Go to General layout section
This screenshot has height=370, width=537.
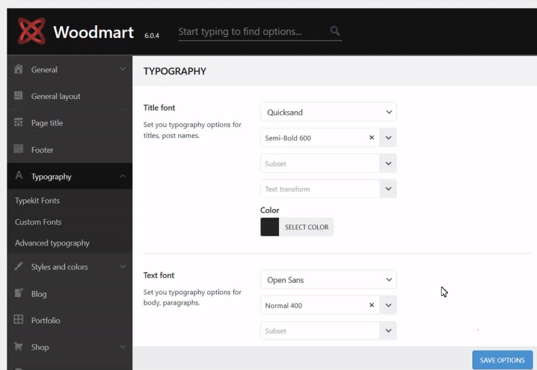[70, 96]
